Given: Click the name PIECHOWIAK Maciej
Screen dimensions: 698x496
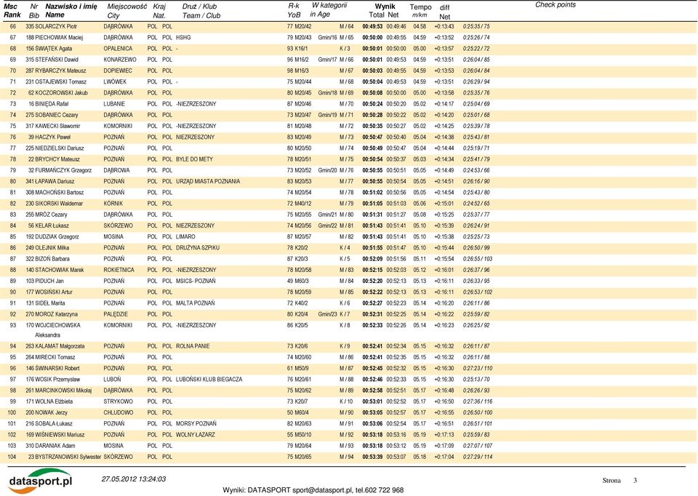Looking at the screenshot, I should tap(59, 38).
